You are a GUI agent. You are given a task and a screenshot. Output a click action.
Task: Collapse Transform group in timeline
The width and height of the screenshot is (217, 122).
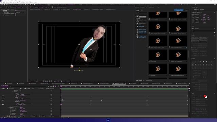point(8,107)
